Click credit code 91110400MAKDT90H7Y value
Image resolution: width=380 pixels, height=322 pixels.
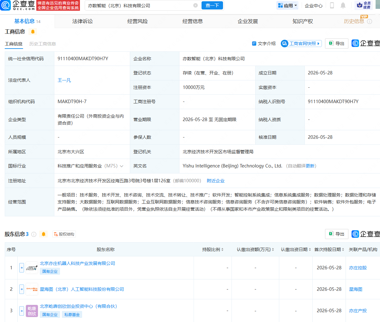pos(83,59)
